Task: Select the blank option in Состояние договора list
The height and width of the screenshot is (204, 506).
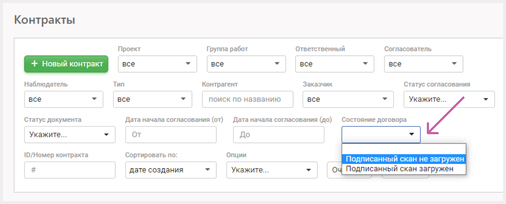Action: coord(404,149)
